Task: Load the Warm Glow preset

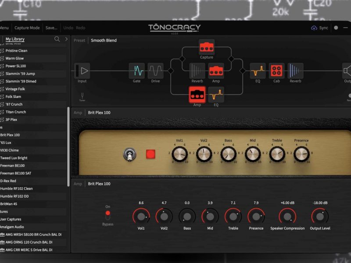Action: [x=33, y=58]
